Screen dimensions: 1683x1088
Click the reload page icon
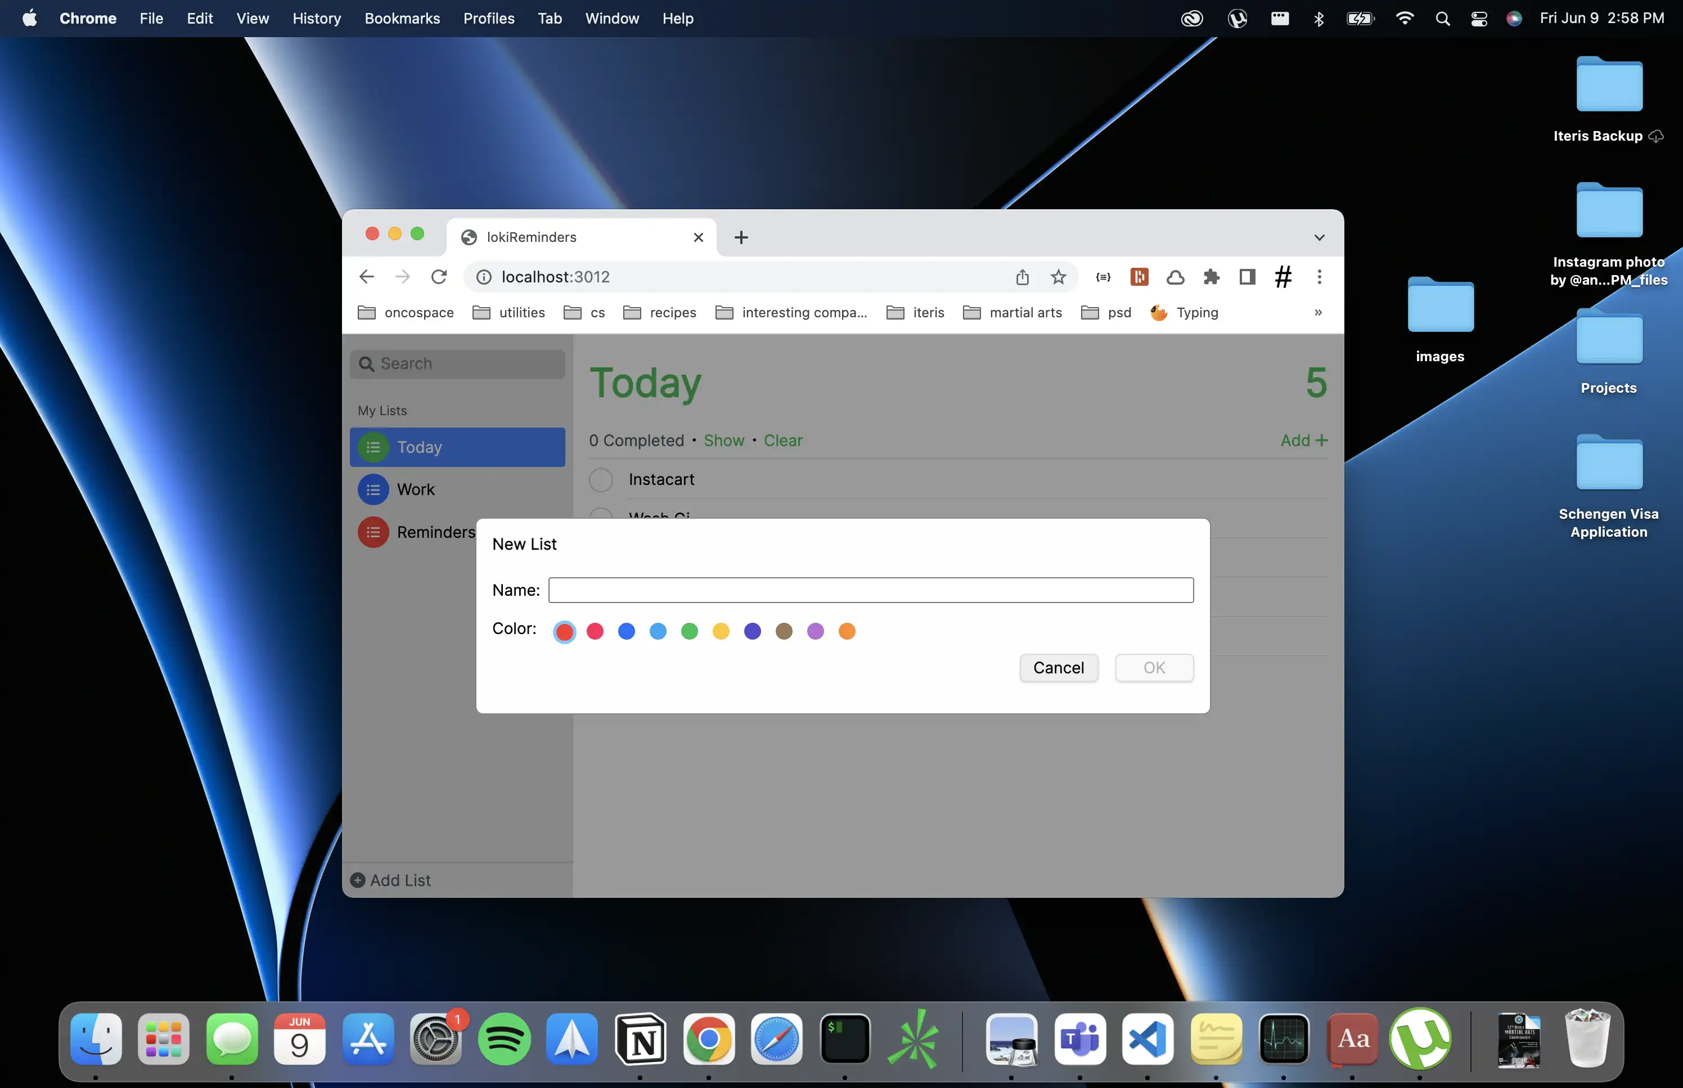pos(439,277)
